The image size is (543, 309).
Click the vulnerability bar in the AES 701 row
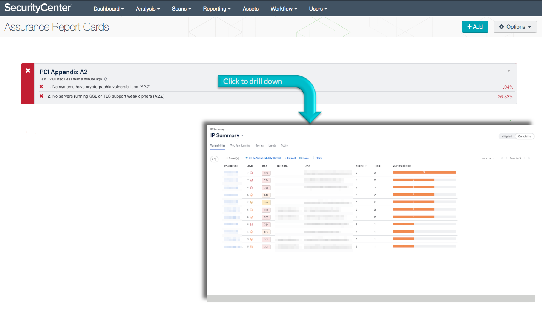click(x=424, y=246)
